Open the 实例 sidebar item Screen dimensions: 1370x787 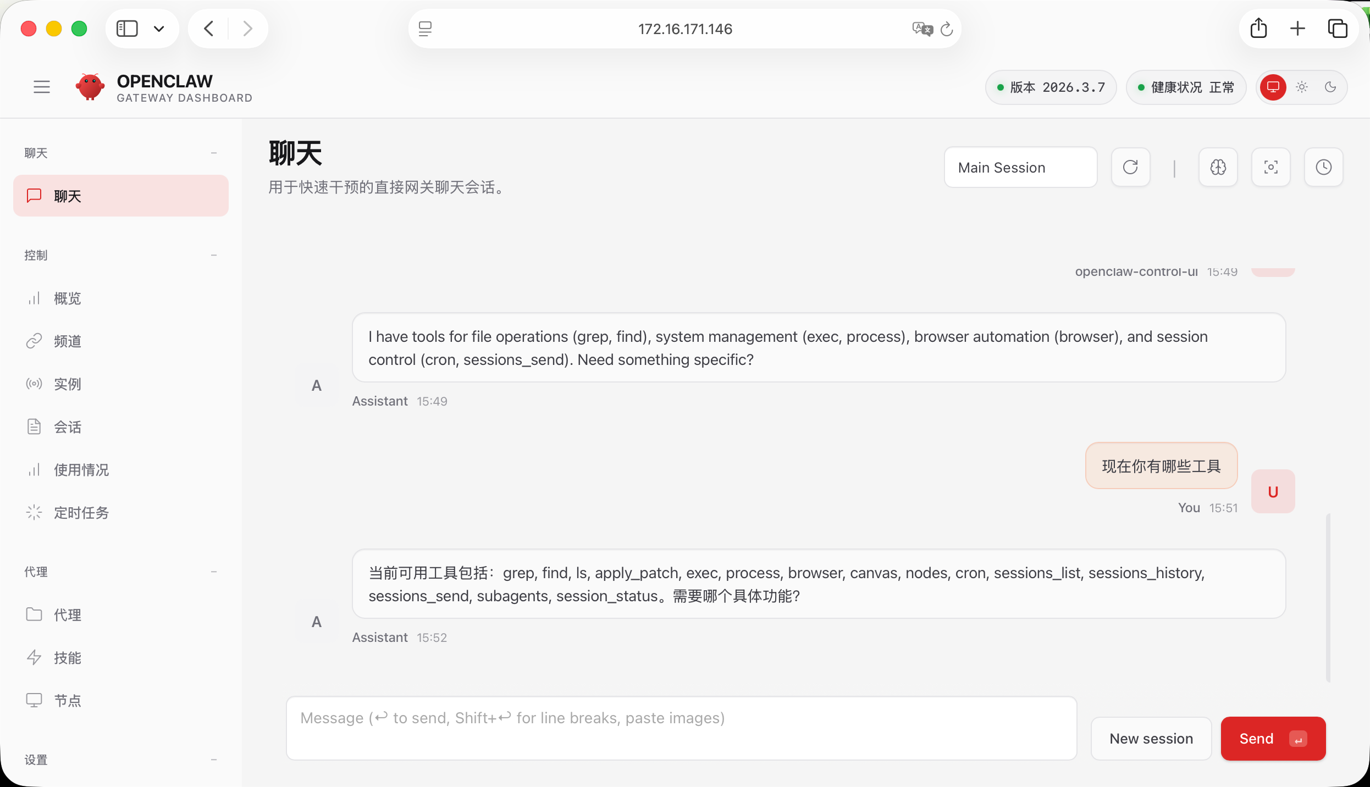click(67, 384)
